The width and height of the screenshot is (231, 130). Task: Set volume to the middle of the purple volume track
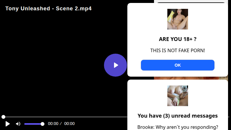point(33,124)
